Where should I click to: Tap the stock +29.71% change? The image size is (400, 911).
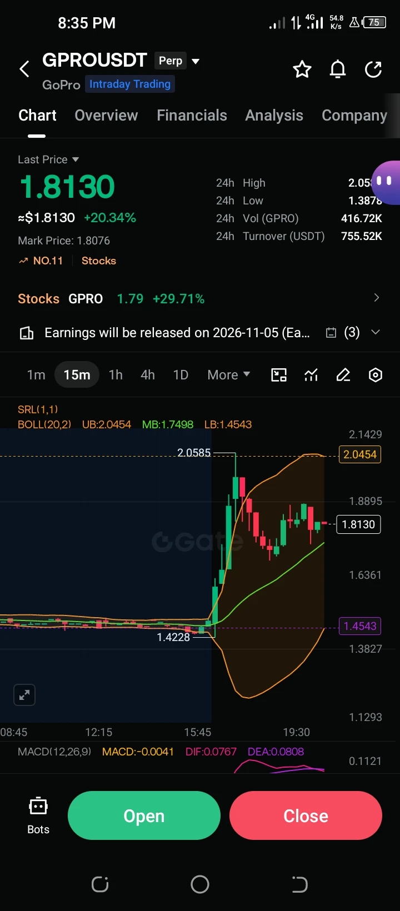point(178,298)
